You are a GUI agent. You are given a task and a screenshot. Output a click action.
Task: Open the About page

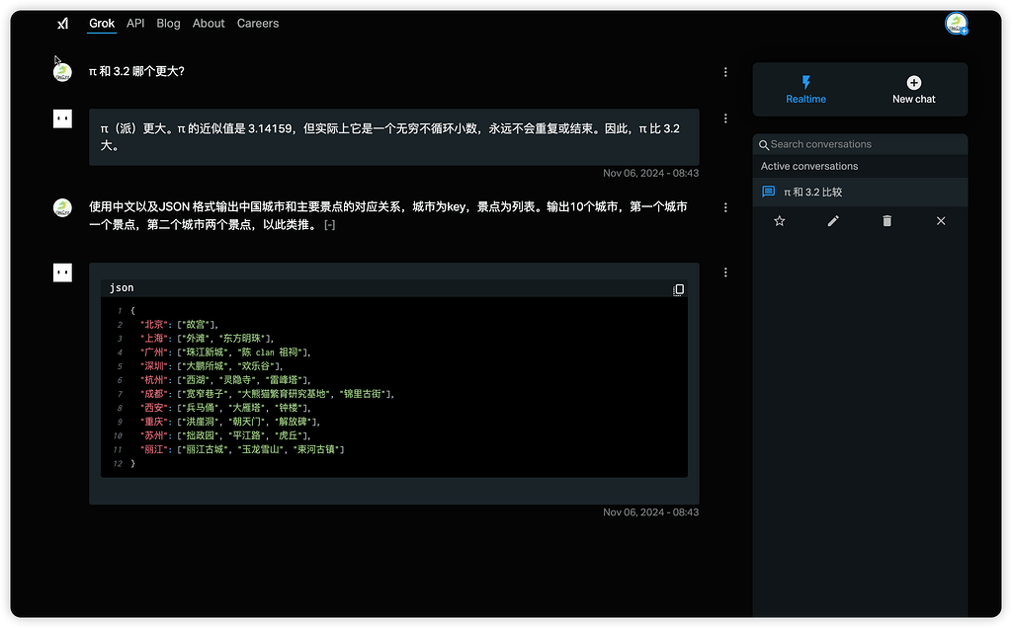(x=209, y=24)
